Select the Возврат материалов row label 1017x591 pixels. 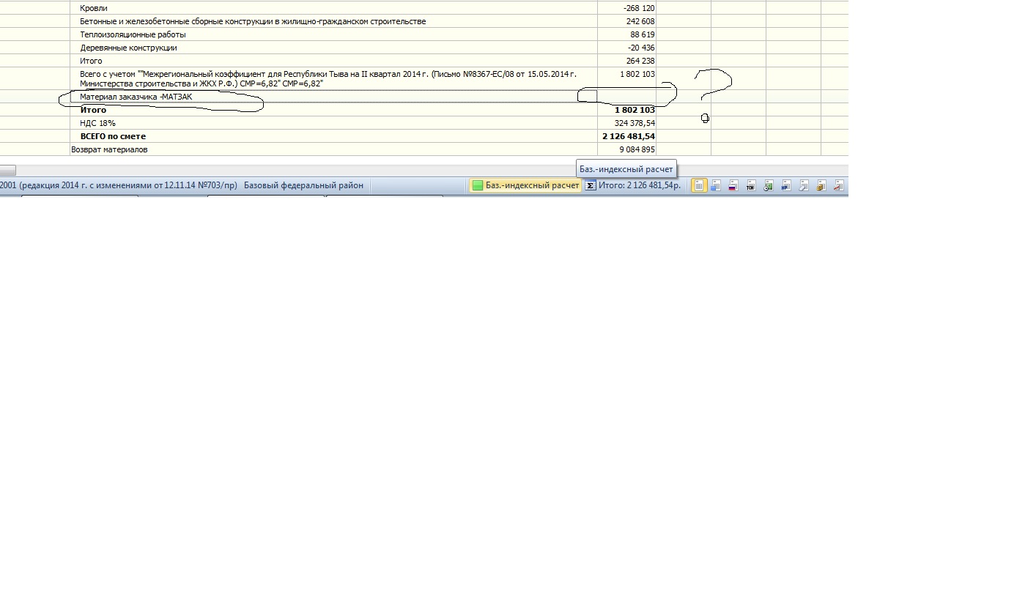click(109, 149)
